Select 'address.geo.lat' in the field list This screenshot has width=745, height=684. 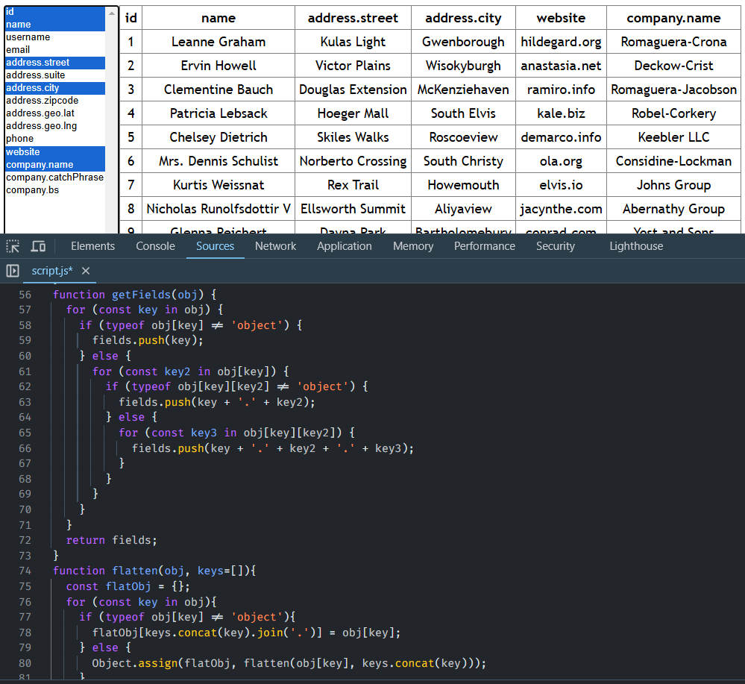pyautogui.click(x=55, y=113)
